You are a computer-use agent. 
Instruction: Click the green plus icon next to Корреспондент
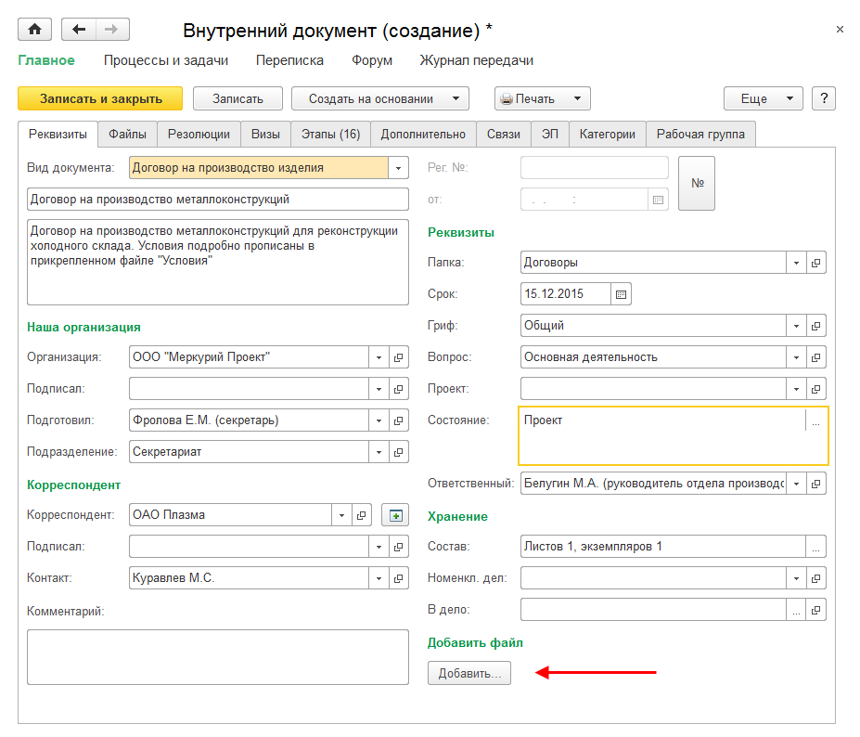coord(395,515)
